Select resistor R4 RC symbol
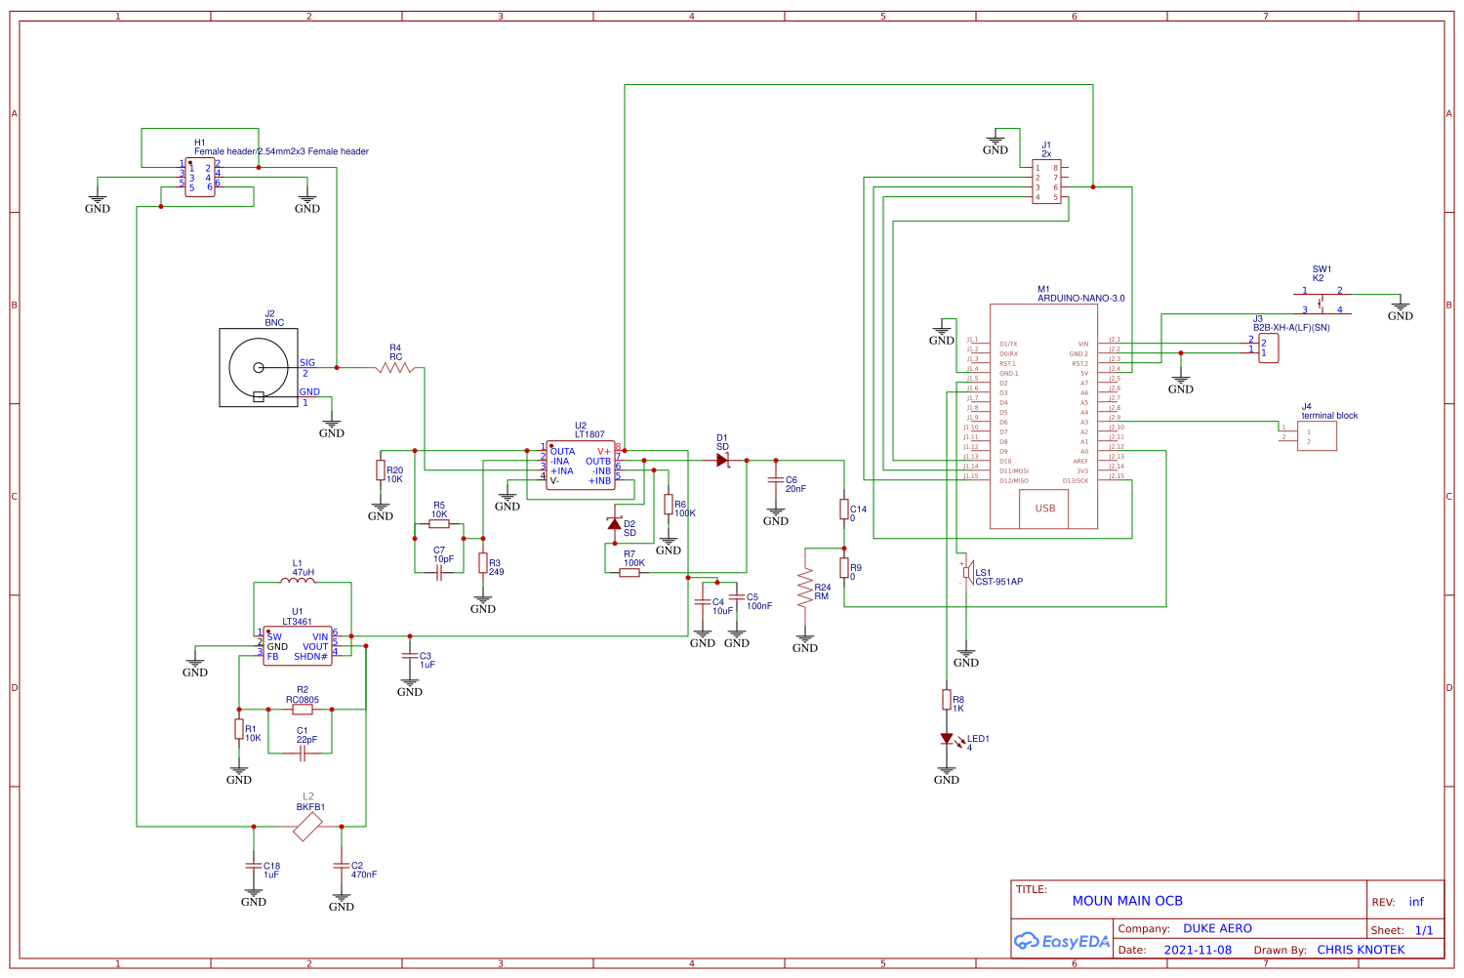Viewport: 1464px width, 978px height. point(395,369)
